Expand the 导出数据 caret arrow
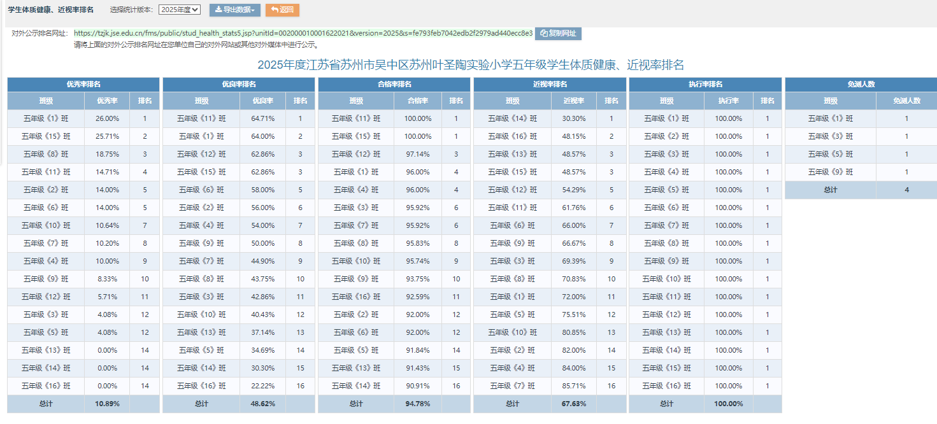The image size is (937, 424). 253,11
